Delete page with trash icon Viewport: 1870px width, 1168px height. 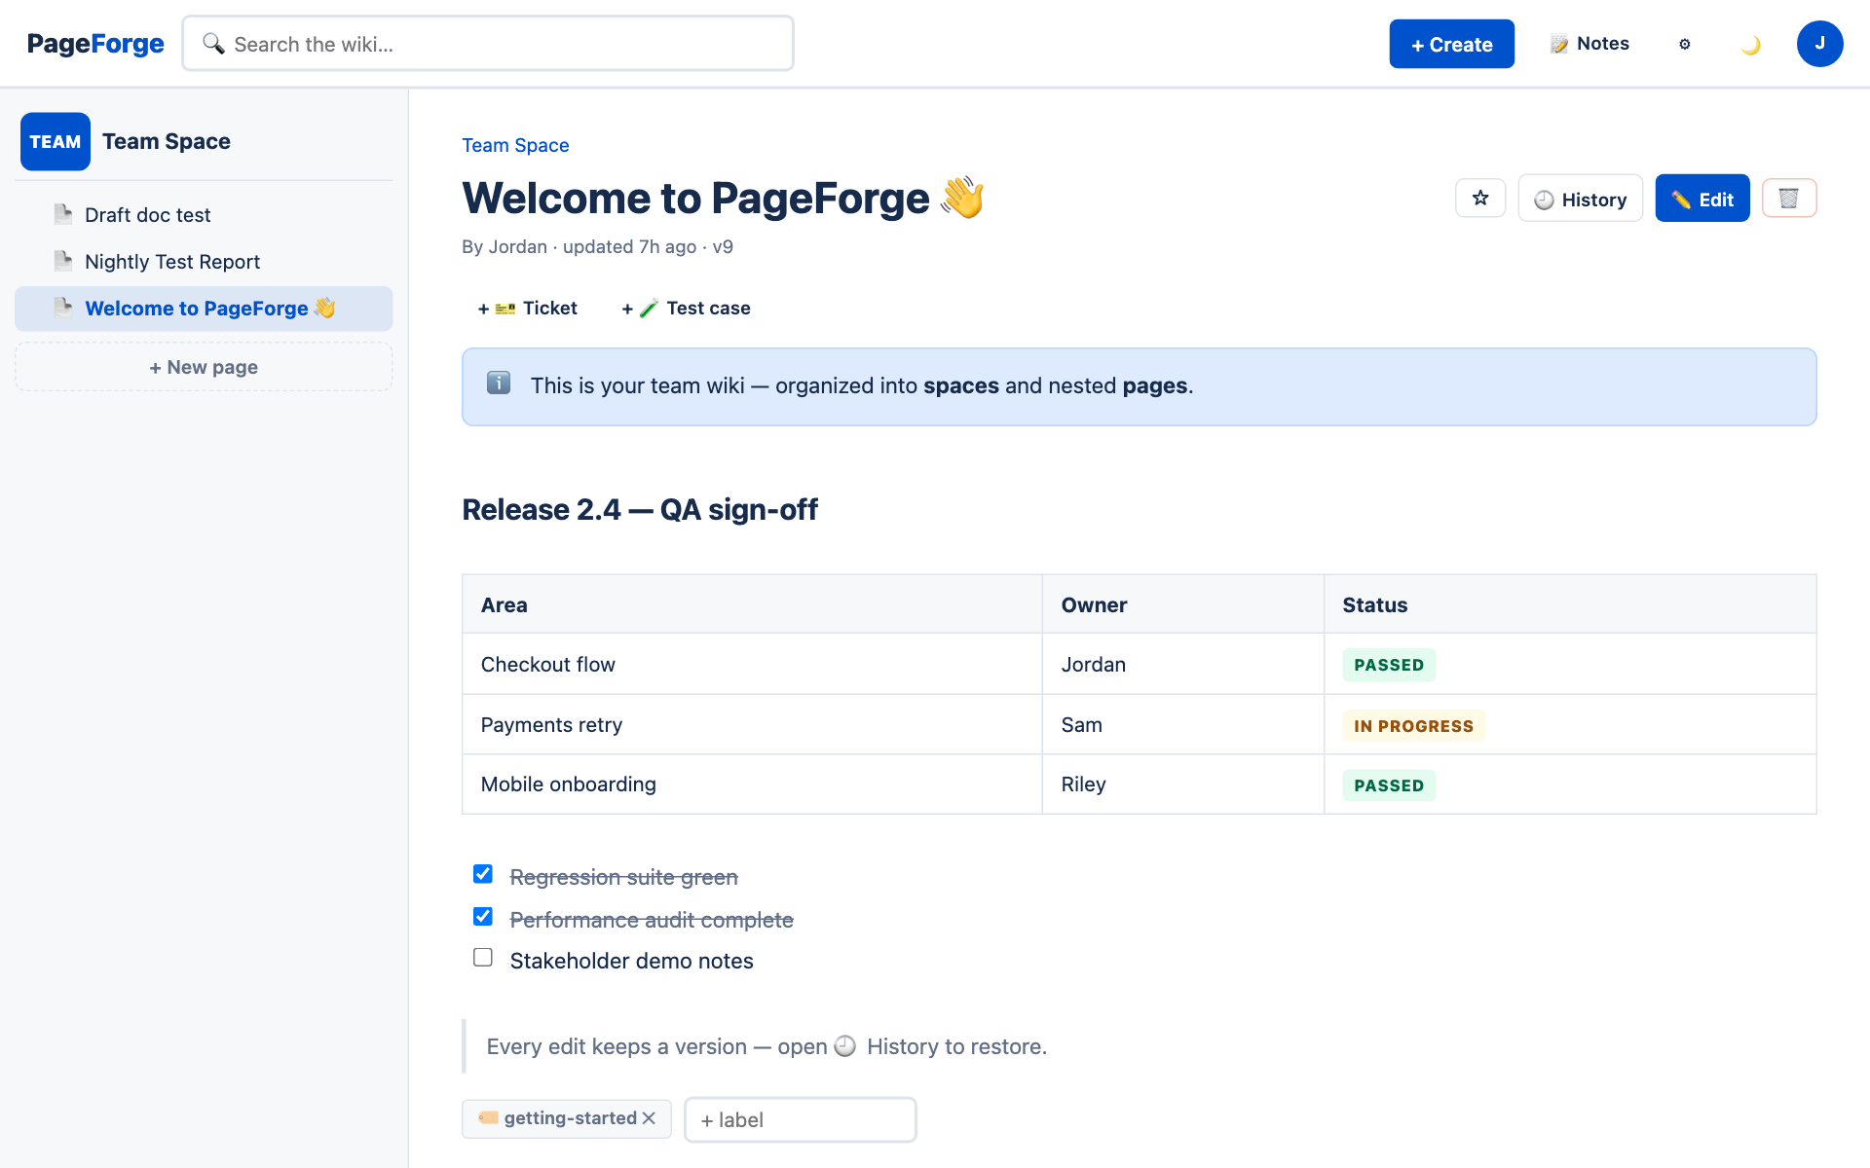tap(1789, 199)
